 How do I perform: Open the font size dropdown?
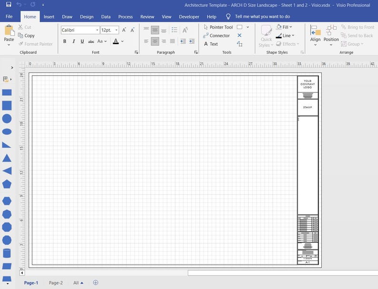(x=117, y=30)
